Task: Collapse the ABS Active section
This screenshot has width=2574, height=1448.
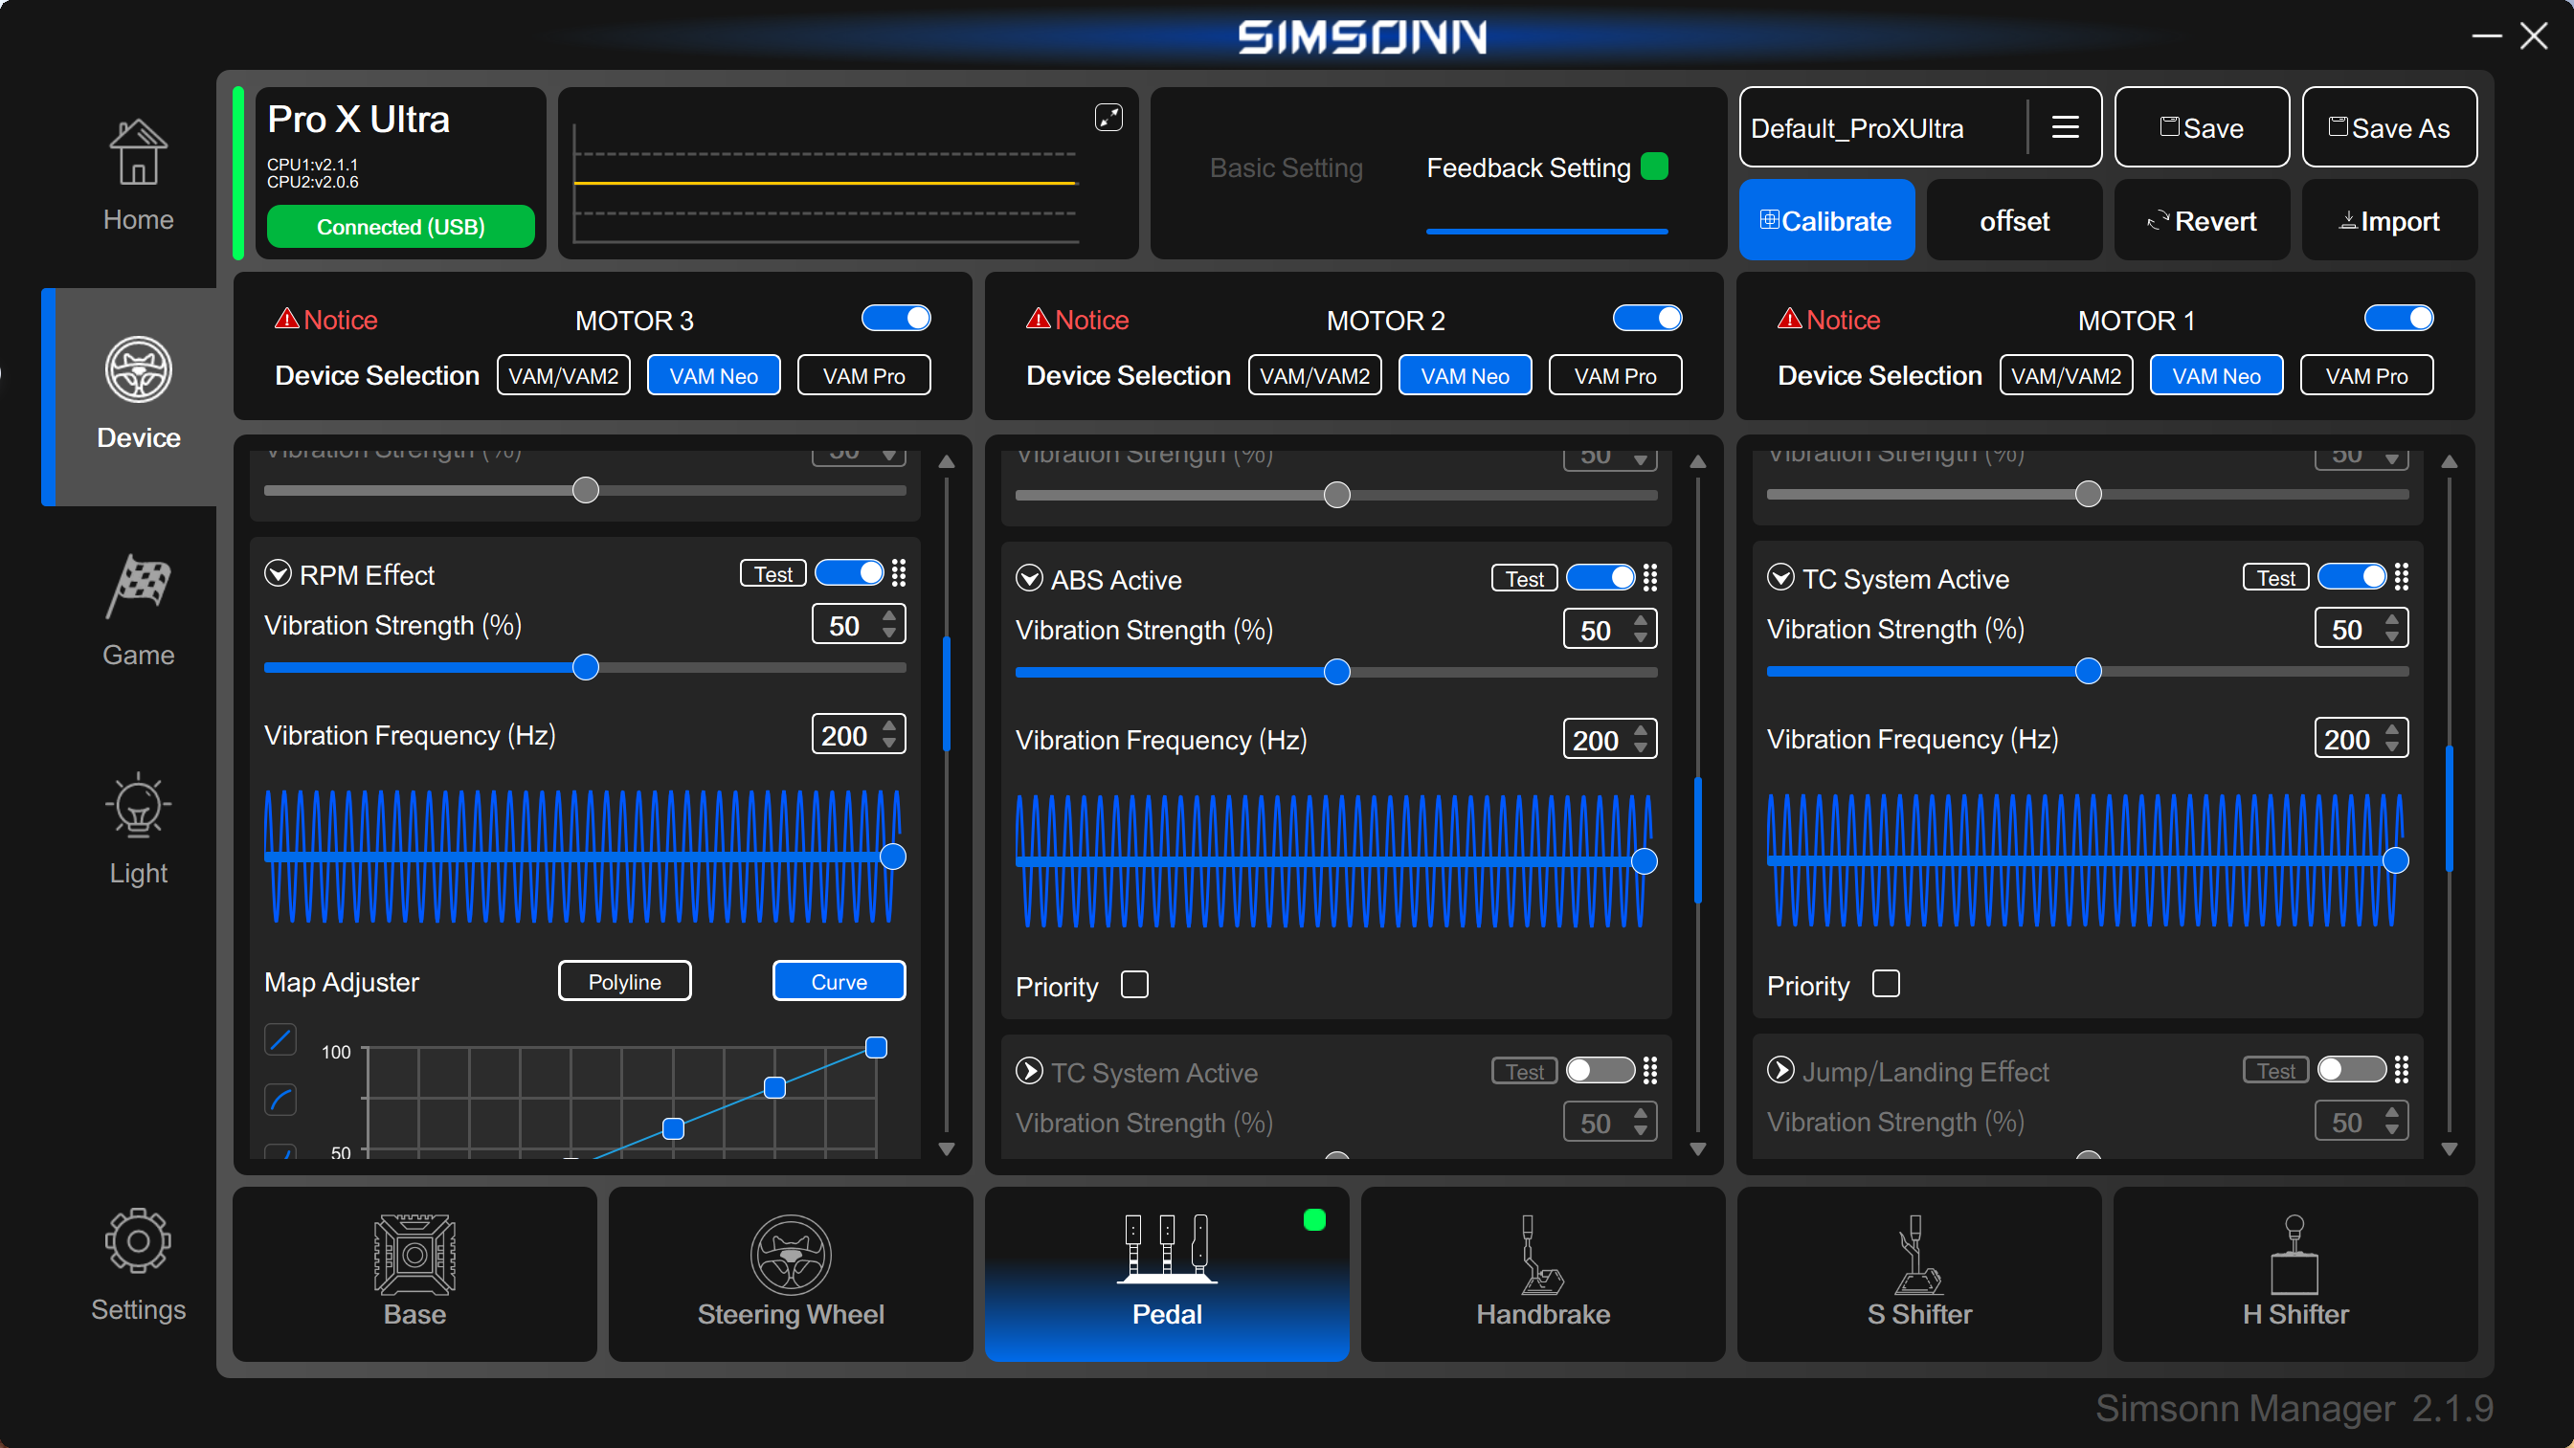Action: pyautogui.click(x=1029, y=579)
